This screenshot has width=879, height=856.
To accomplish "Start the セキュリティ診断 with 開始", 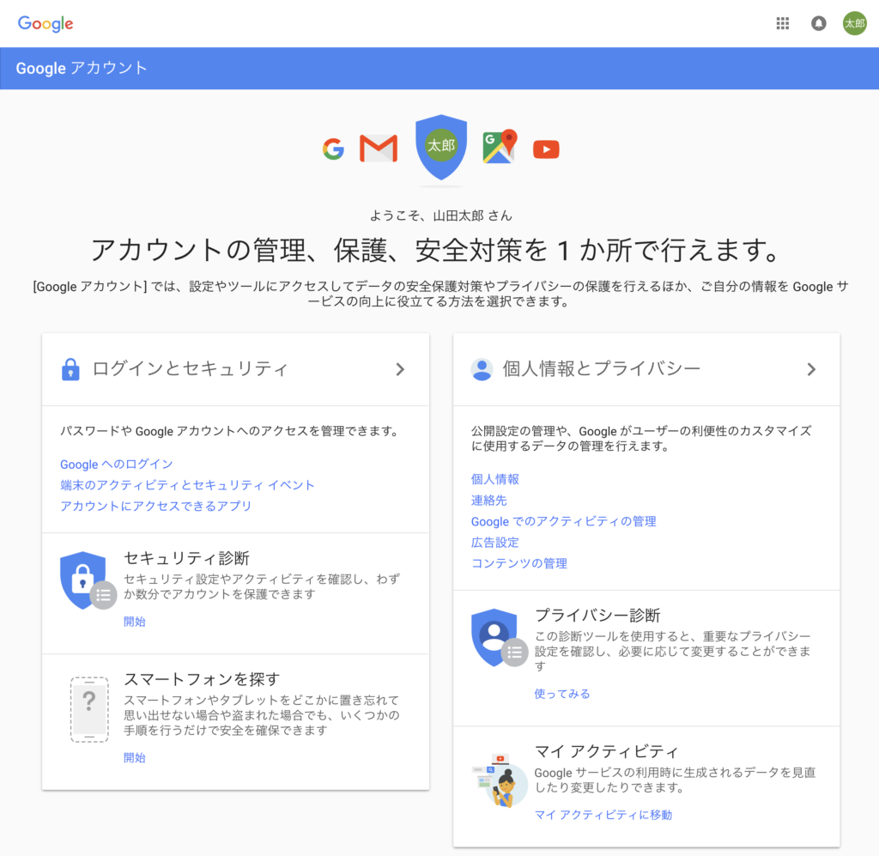I will [x=135, y=622].
